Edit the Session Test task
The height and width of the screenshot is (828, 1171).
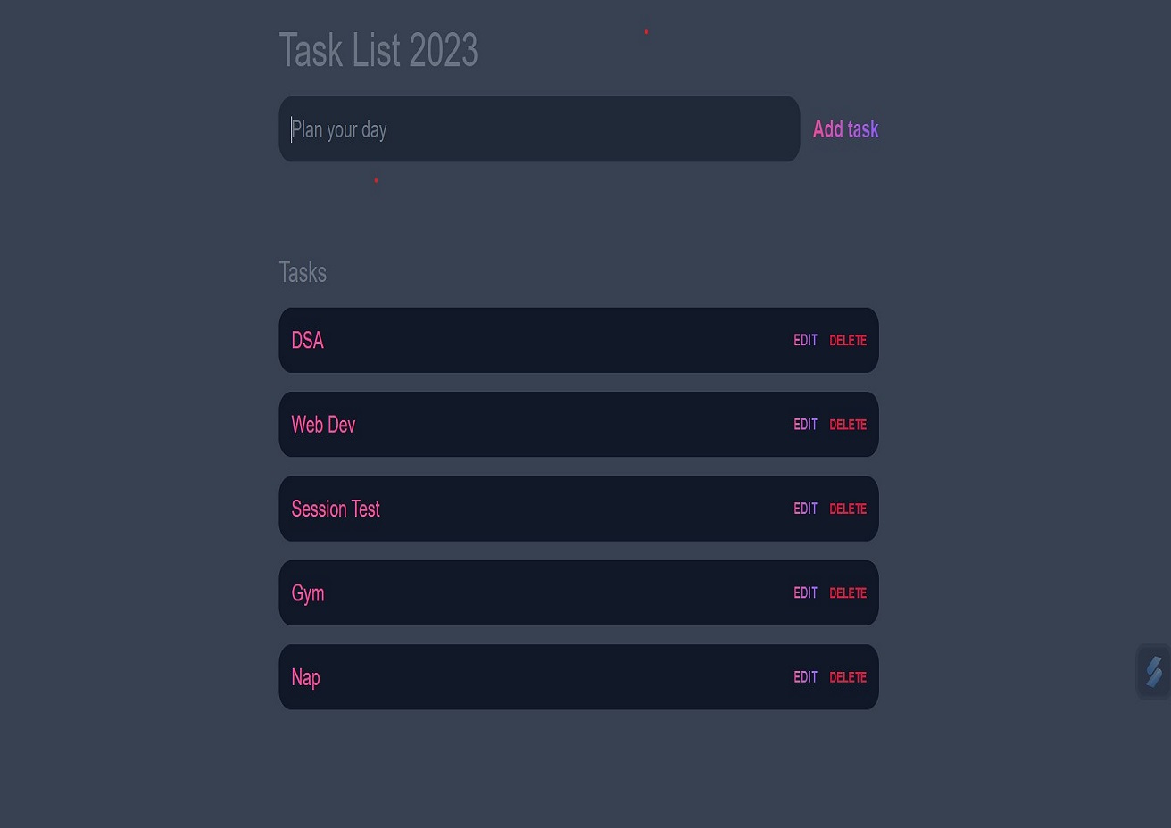(x=805, y=509)
